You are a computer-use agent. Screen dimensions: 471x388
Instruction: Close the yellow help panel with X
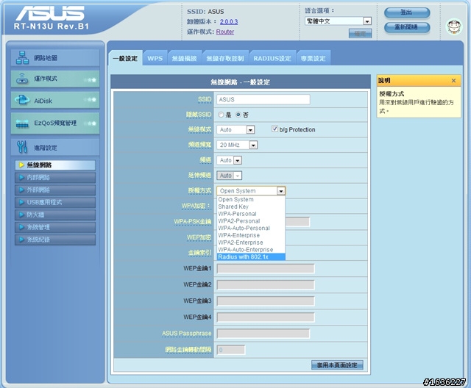click(x=453, y=80)
